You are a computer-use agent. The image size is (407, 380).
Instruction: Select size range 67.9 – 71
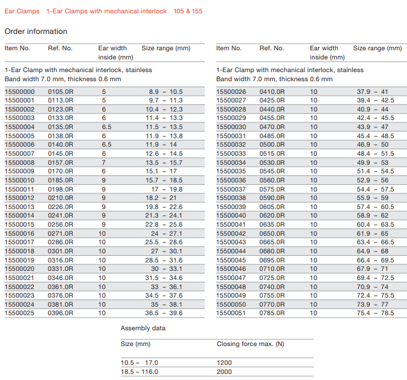pyautogui.click(x=372, y=268)
